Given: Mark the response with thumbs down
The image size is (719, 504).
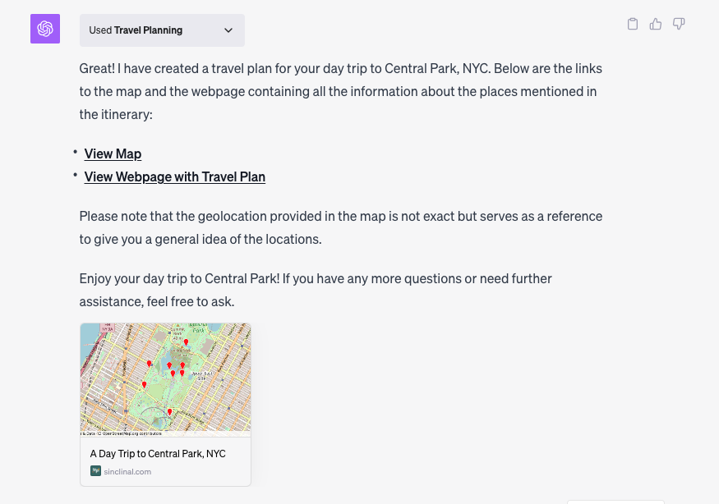Looking at the screenshot, I should click(x=679, y=24).
